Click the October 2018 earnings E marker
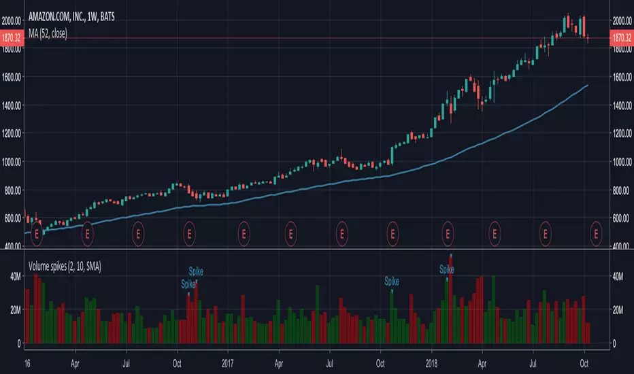634x374 pixels. [x=596, y=234]
